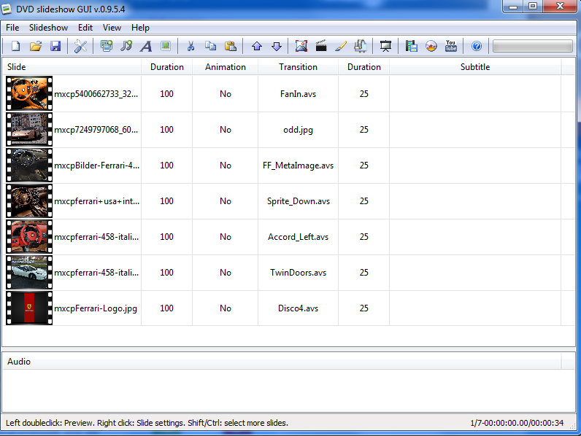The image size is (581, 436).
Task: Click the toolbar progress bar
Action: [532, 46]
